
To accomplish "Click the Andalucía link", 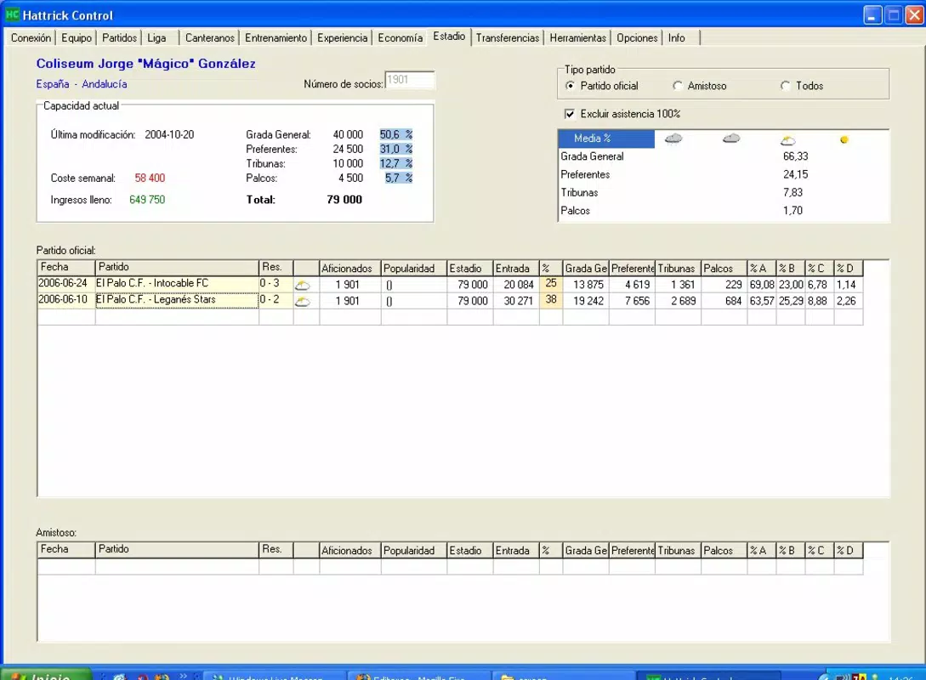I will [x=105, y=84].
